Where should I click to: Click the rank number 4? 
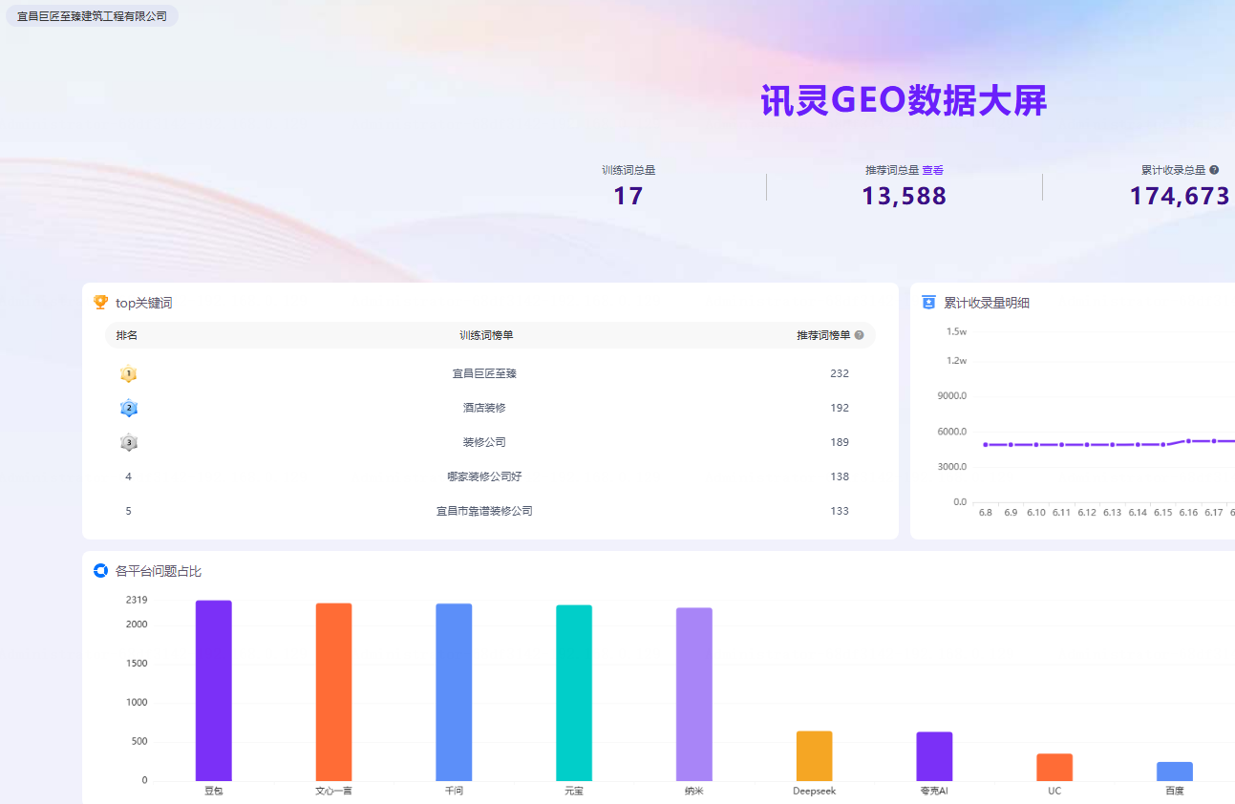pos(128,476)
